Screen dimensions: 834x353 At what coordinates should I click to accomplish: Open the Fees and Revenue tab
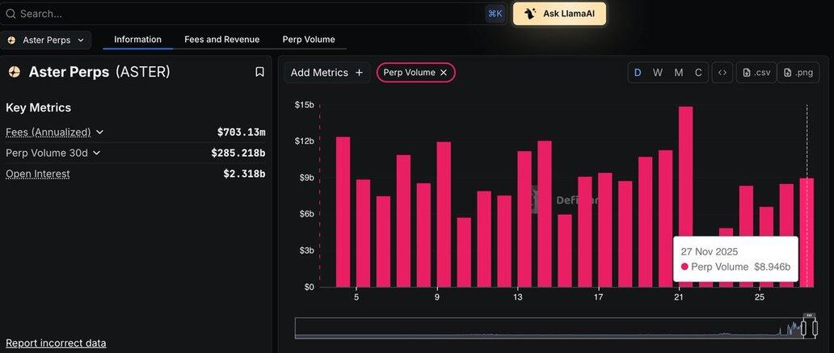click(x=221, y=40)
